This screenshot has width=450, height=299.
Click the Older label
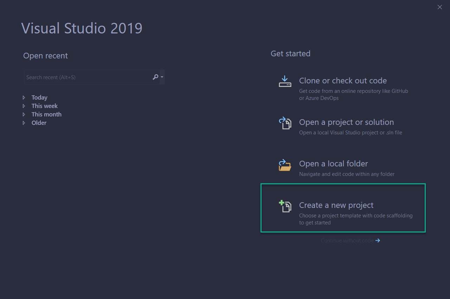[39, 123]
